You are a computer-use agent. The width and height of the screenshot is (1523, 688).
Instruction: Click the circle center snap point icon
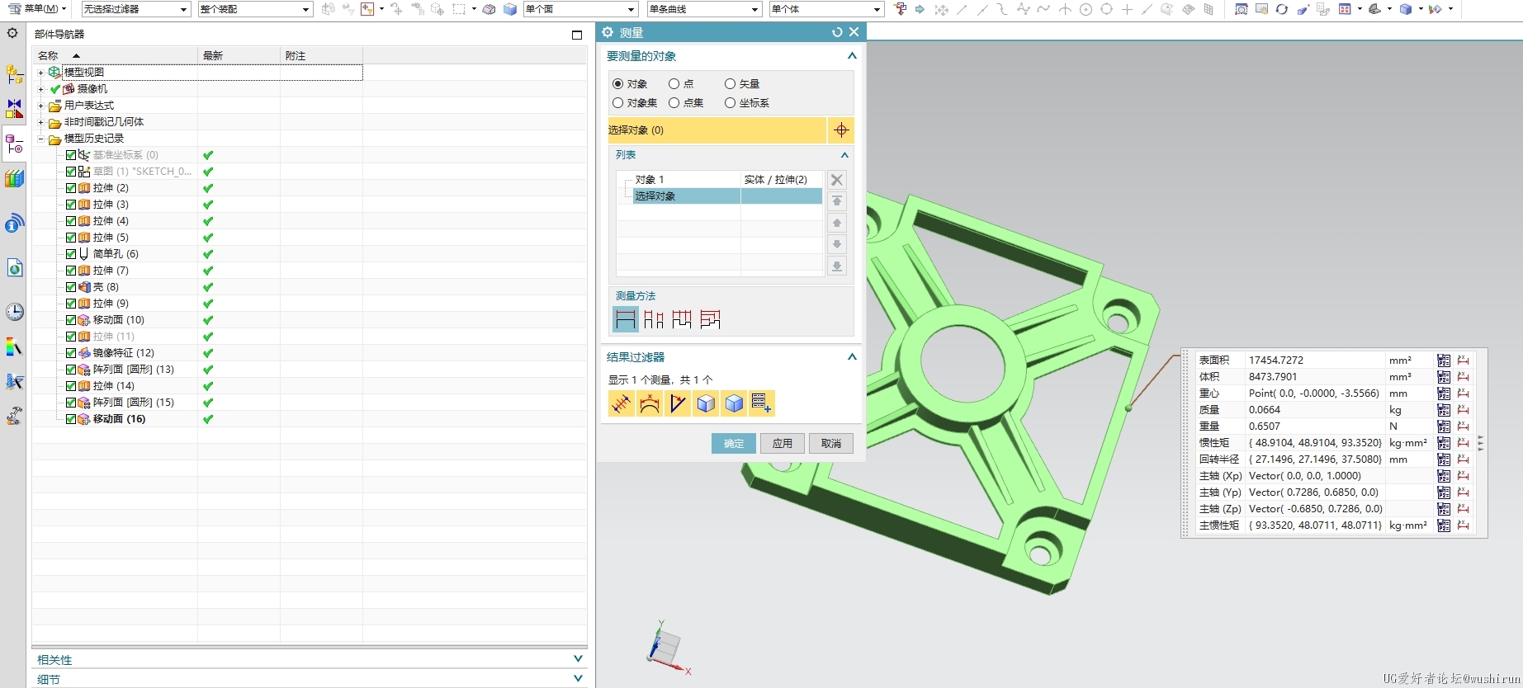pos(1085,9)
